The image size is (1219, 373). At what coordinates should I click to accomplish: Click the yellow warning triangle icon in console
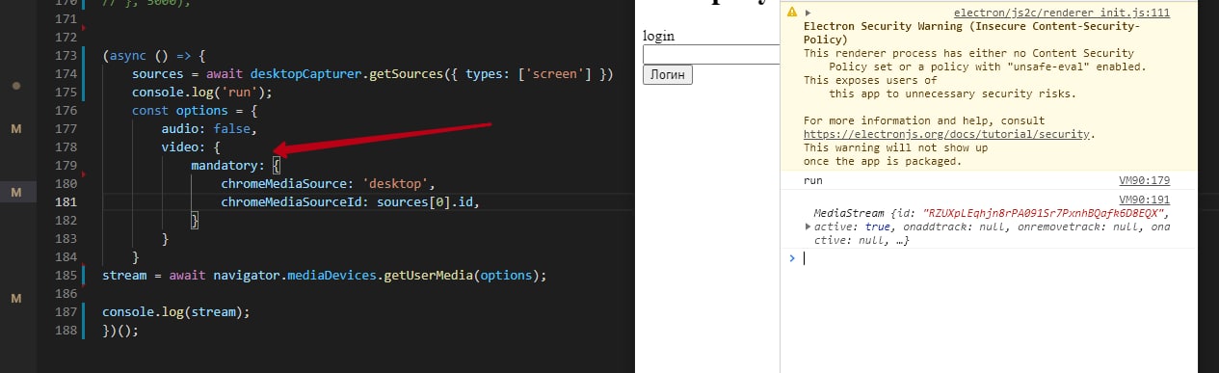791,13
